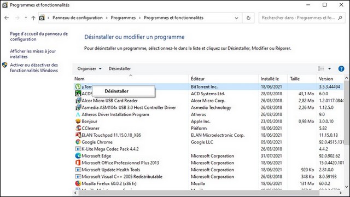Select Google Chrome in the list
This screenshot has height=197, width=350.
point(97,142)
